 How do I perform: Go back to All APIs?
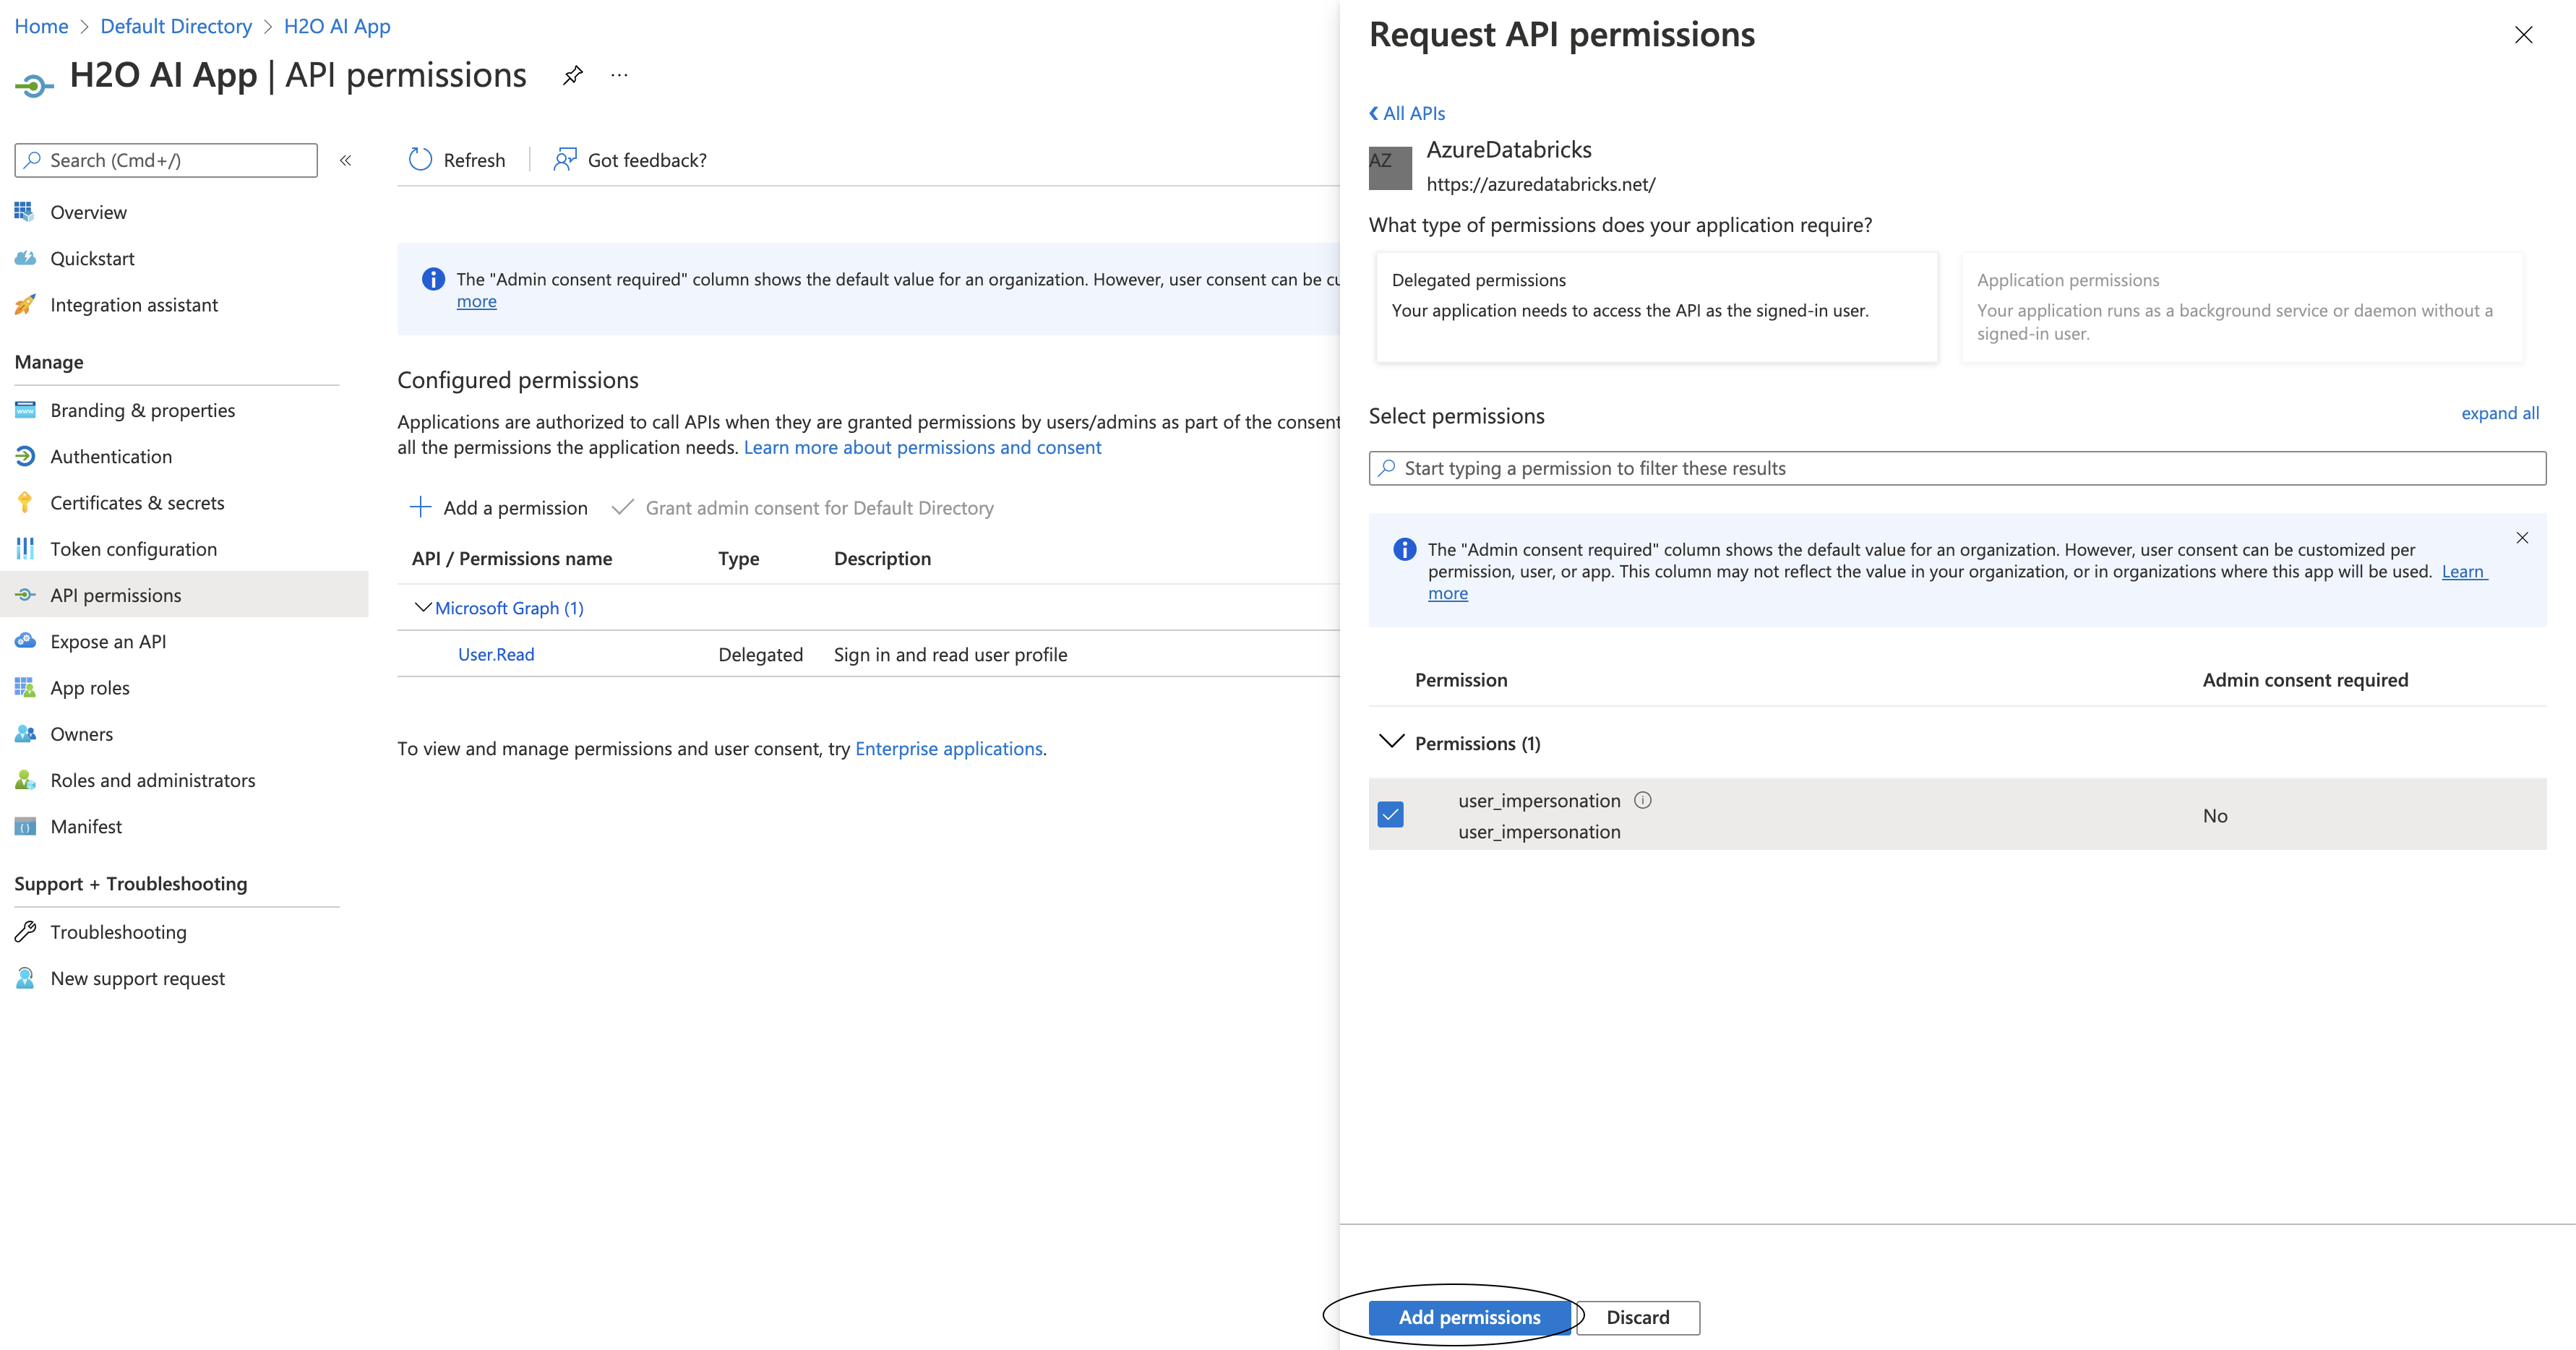point(1406,113)
